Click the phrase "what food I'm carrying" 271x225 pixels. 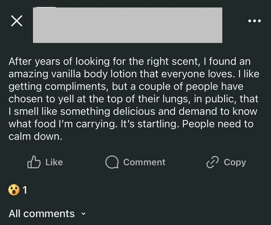(62, 124)
